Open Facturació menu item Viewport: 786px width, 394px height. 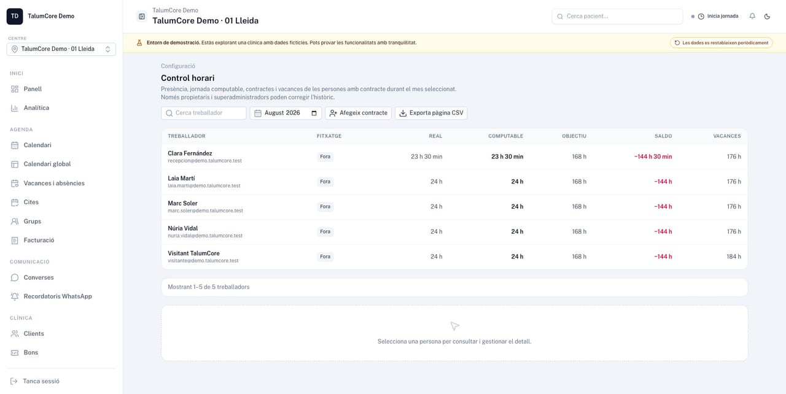[61, 241]
